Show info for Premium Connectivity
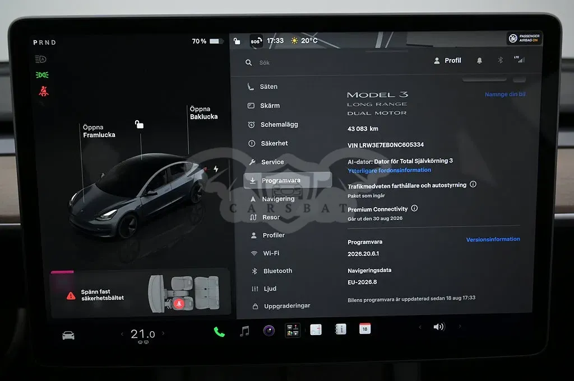The image size is (574, 381). pyautogui.click(x=414, y=208)
